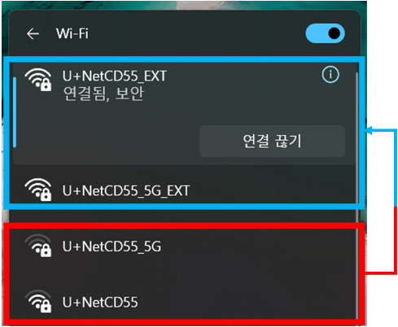Turn off the Wi-Fi toggle switch

click(x=325, y=33)
